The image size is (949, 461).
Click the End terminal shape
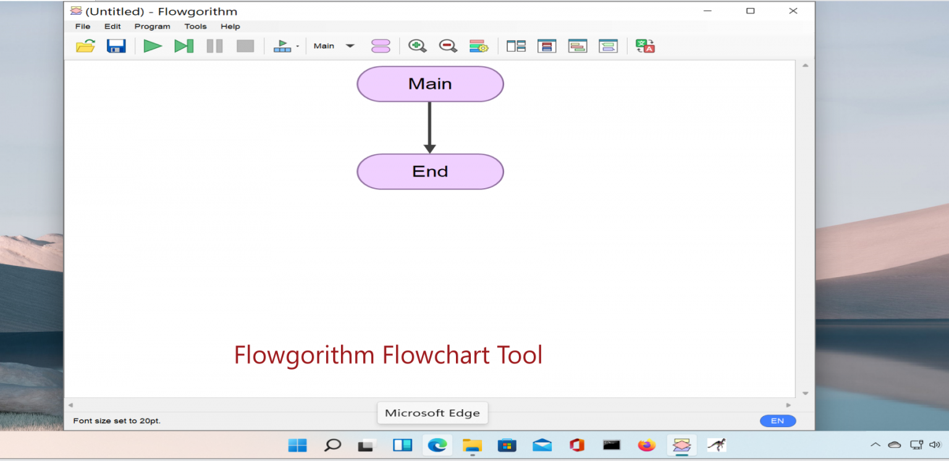(430, 172)
